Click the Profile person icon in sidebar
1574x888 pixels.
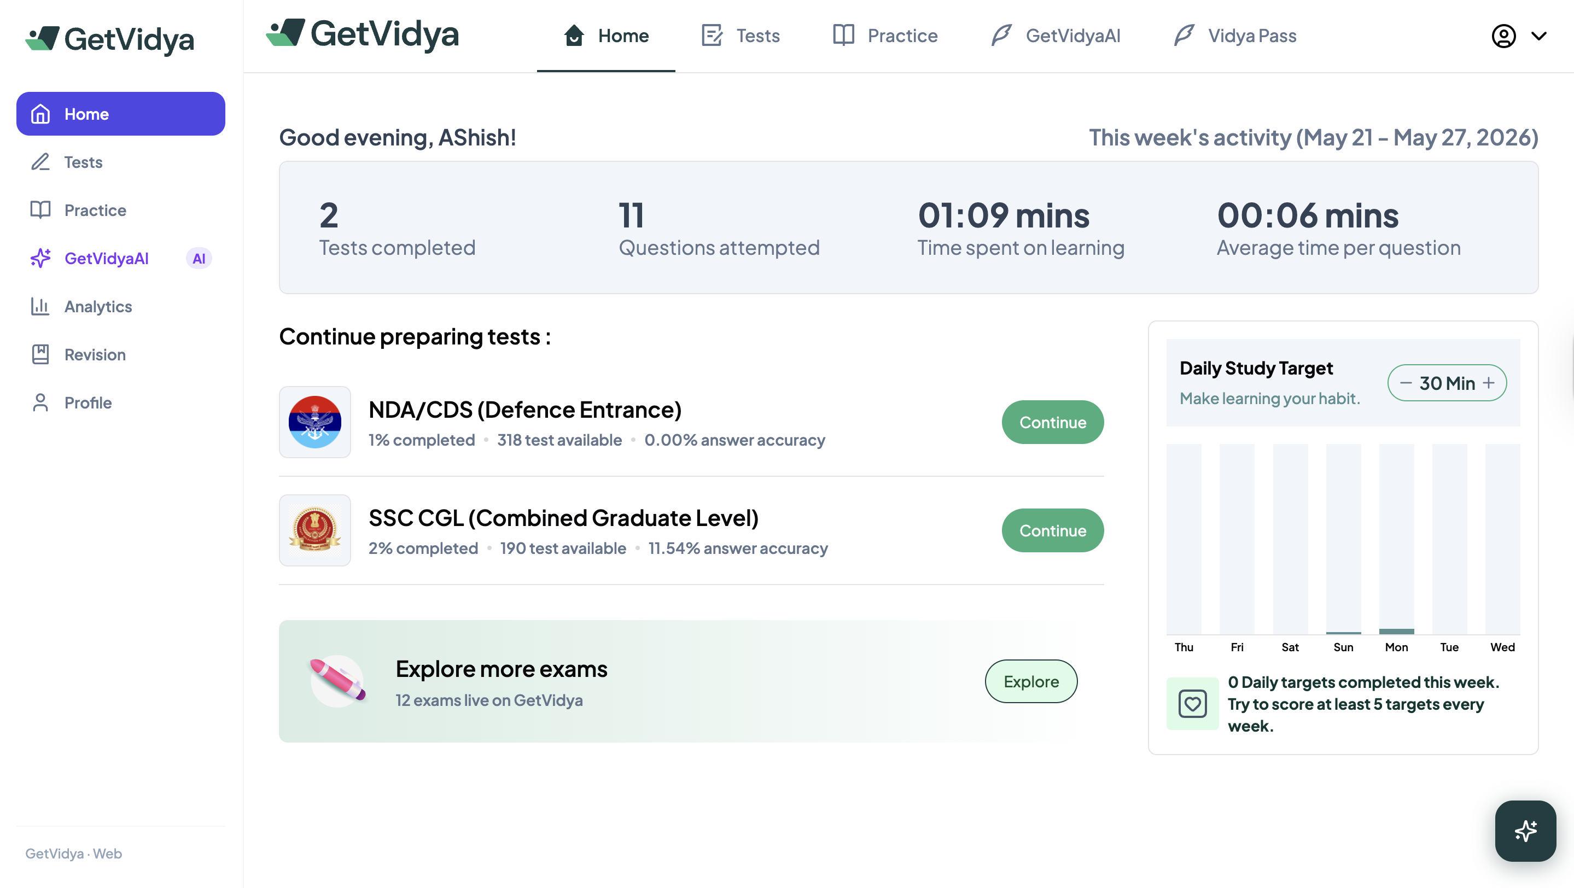[x=40, y=402]
